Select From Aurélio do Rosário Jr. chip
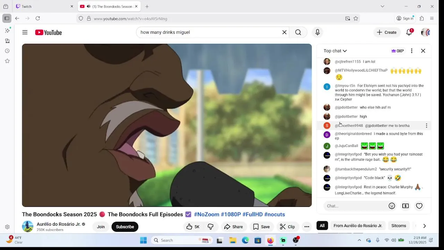This screenshot has height=250, width=444. [x=358, y=226]
